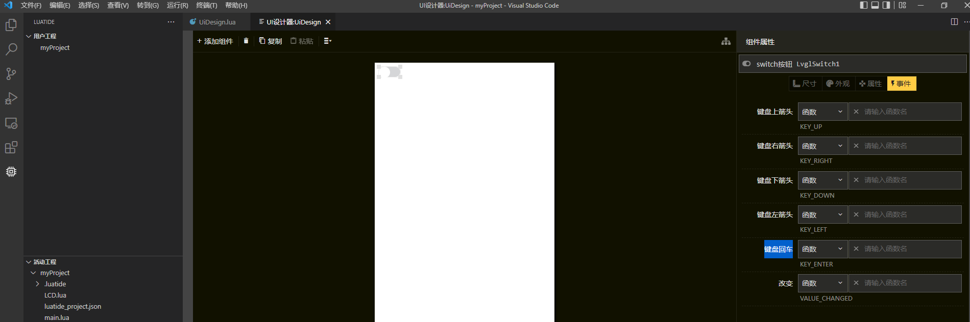The width and height of the screenshot is (970, 322).
Task: Open LUATIDE panel more actions menu
Action: click(171, 22)
